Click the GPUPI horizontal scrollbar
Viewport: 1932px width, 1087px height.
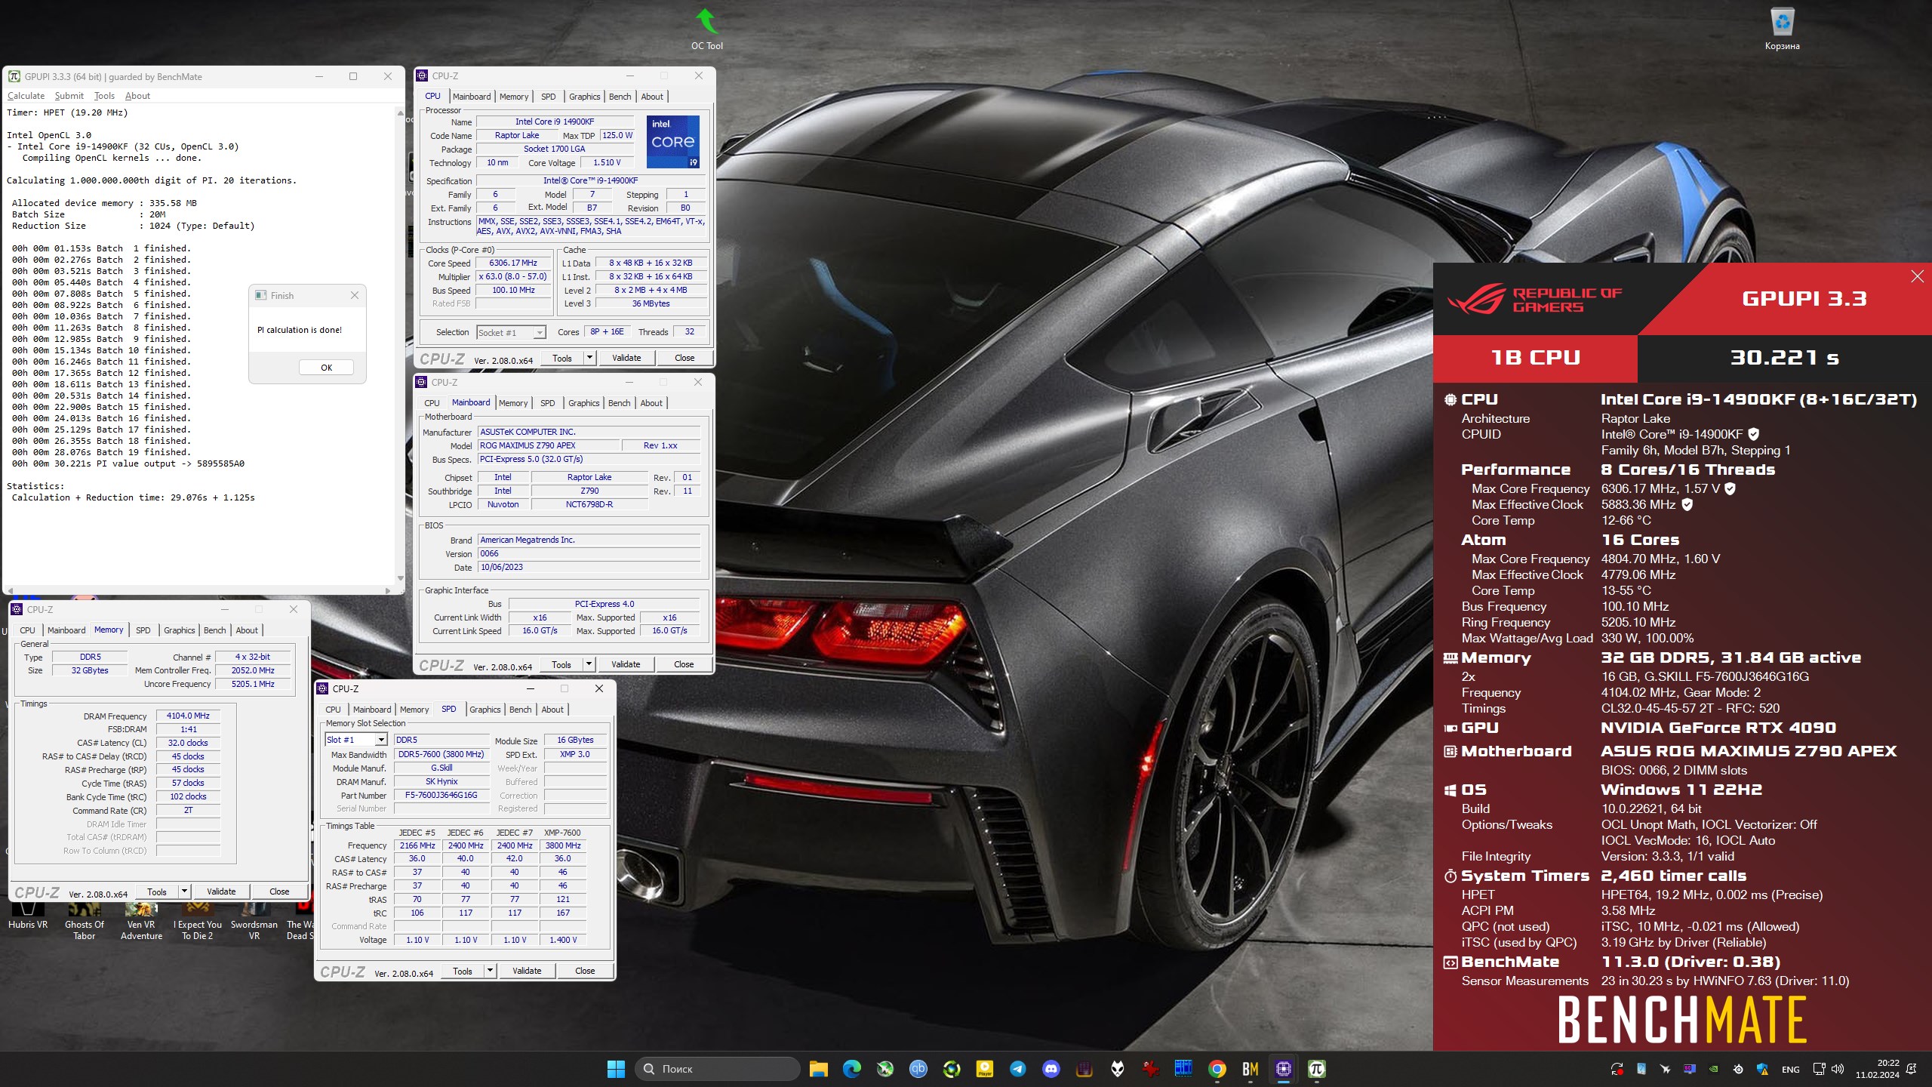tap(198, 590)
